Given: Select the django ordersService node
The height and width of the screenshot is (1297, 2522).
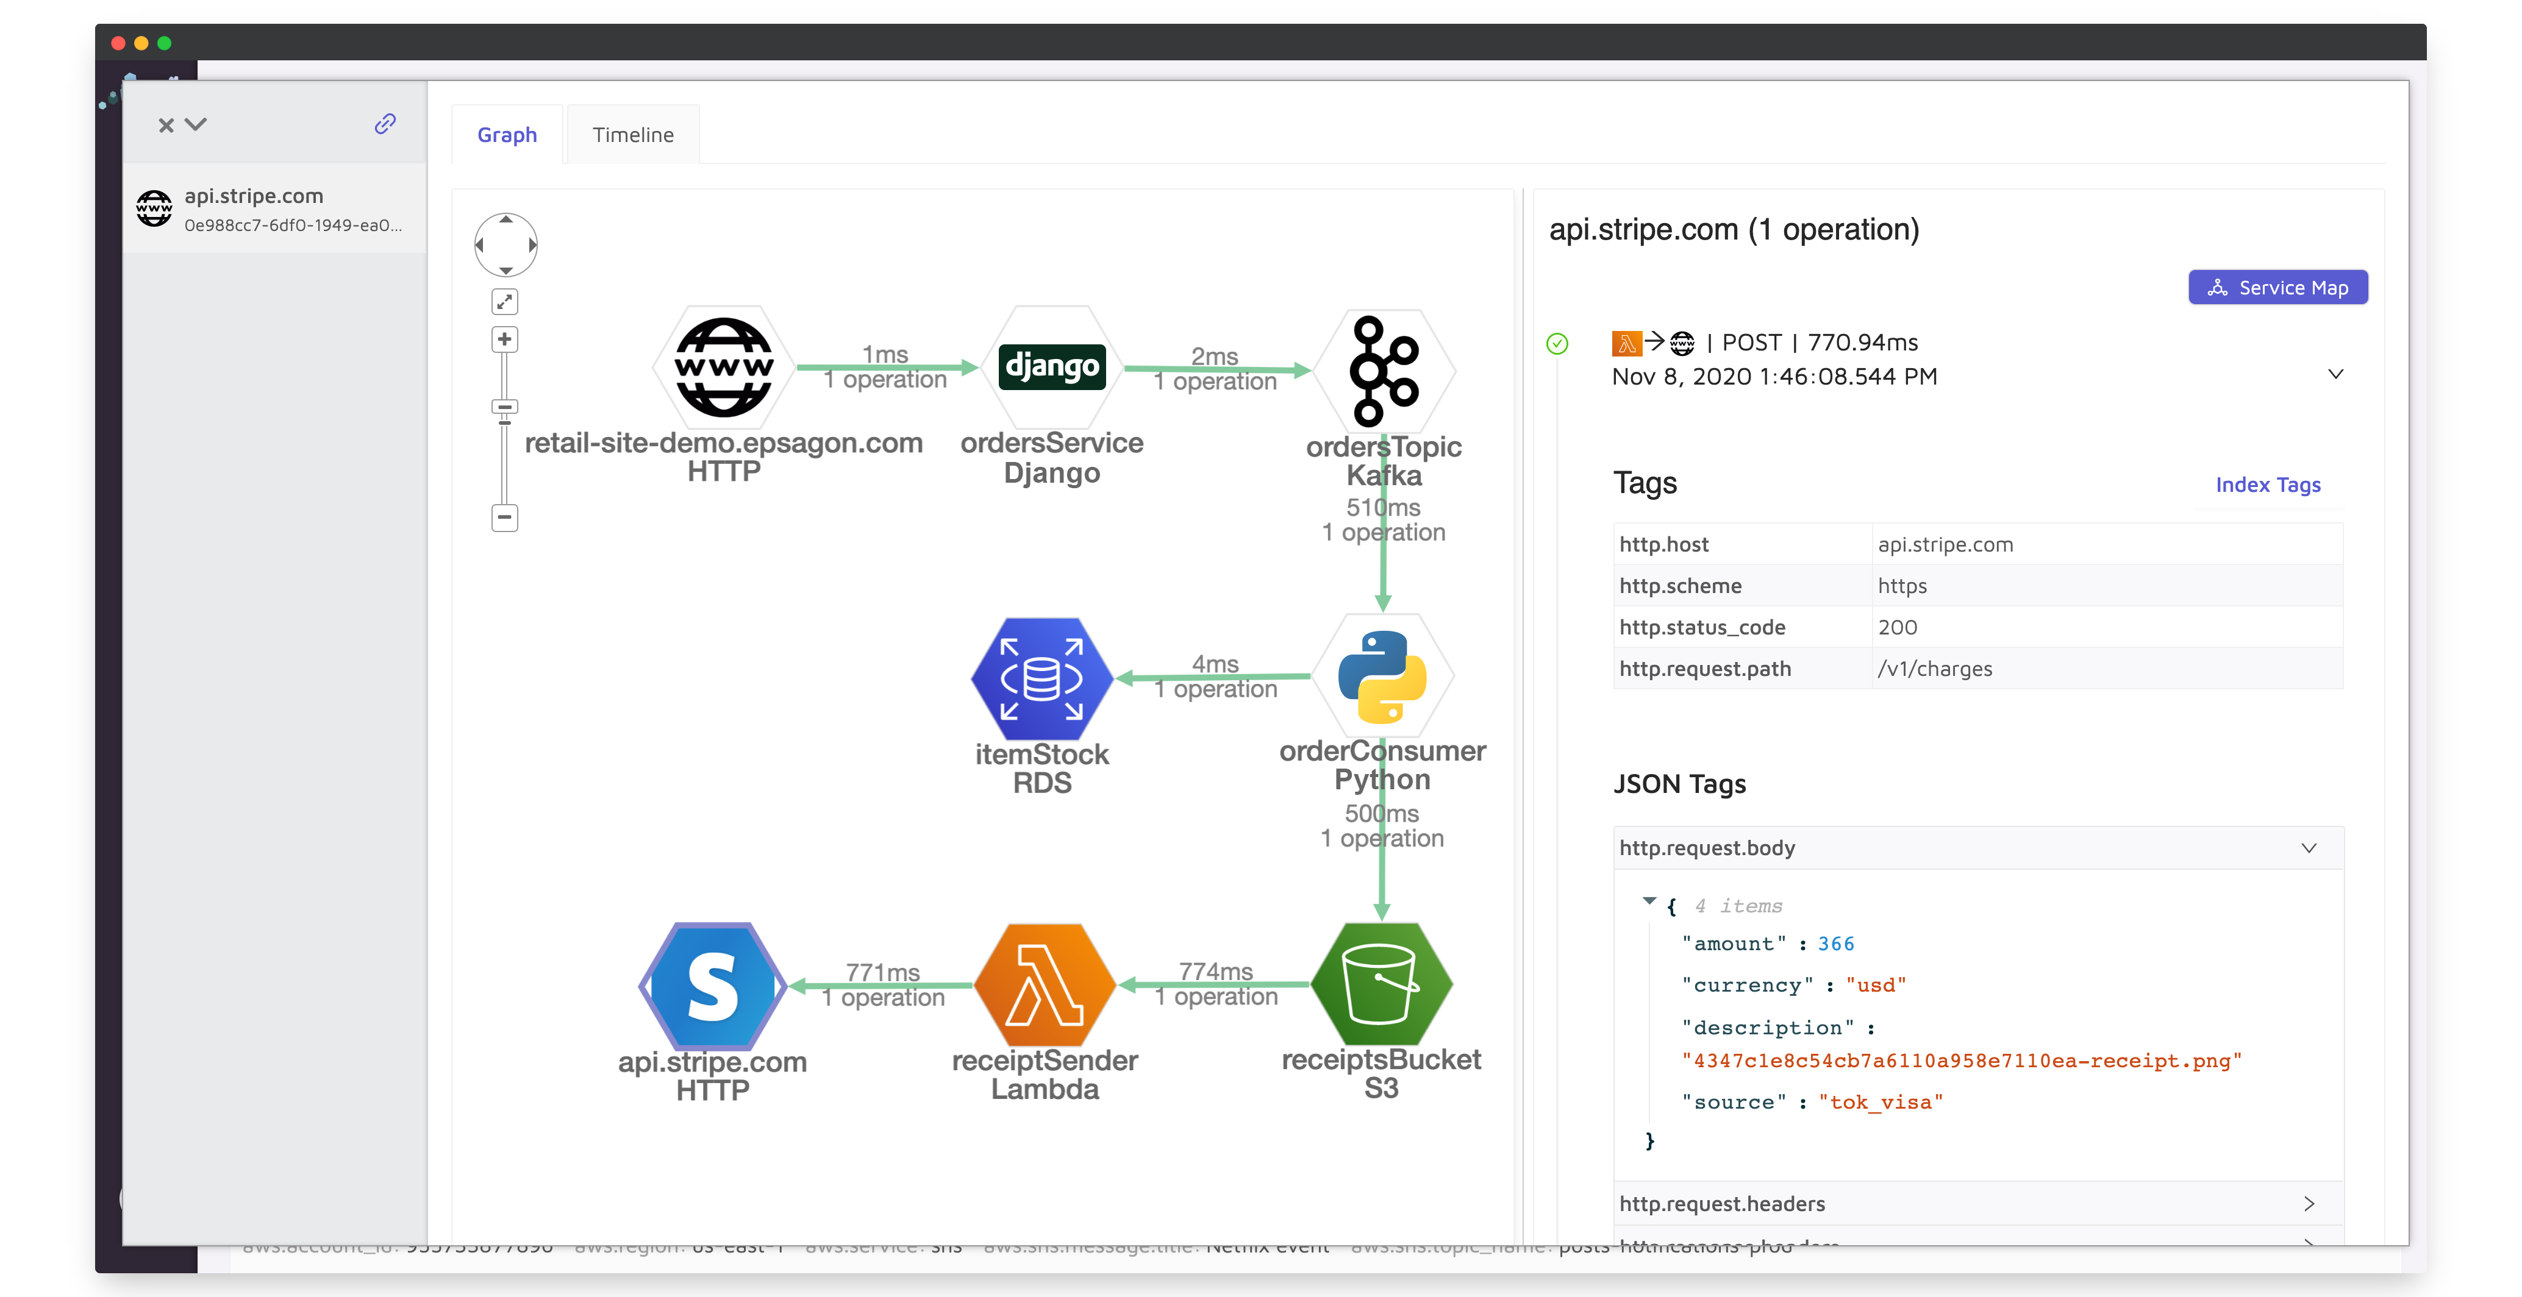Looking at the screenshot, I should pyautogui.click(x=1051, y=367).
